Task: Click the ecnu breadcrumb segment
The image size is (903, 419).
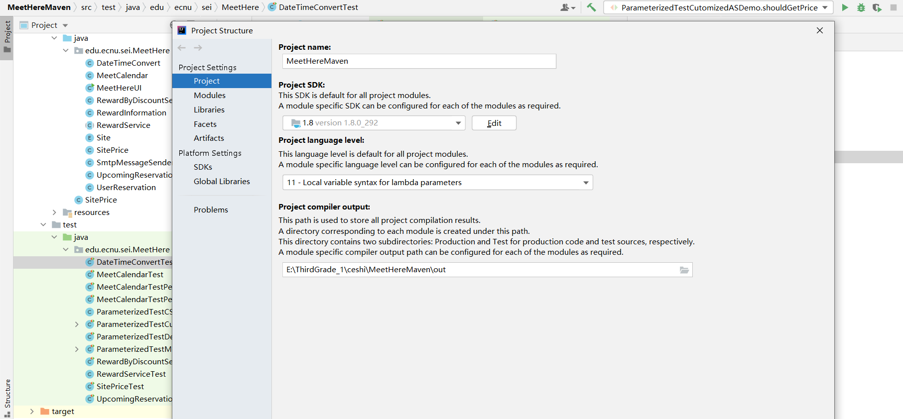Action: [x=183, y=7]
